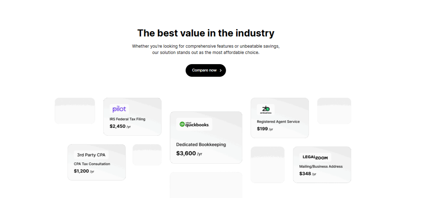Click the ZenBusiness logo
This screenshot has width=423, height=212.
click(266, 109)
